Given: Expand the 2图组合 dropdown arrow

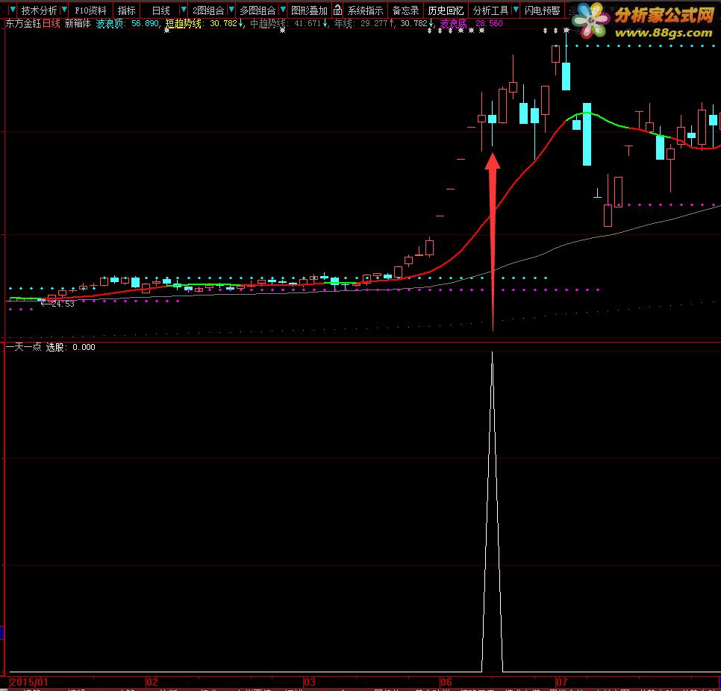Looking at the screenshot, I should [231, 10].
